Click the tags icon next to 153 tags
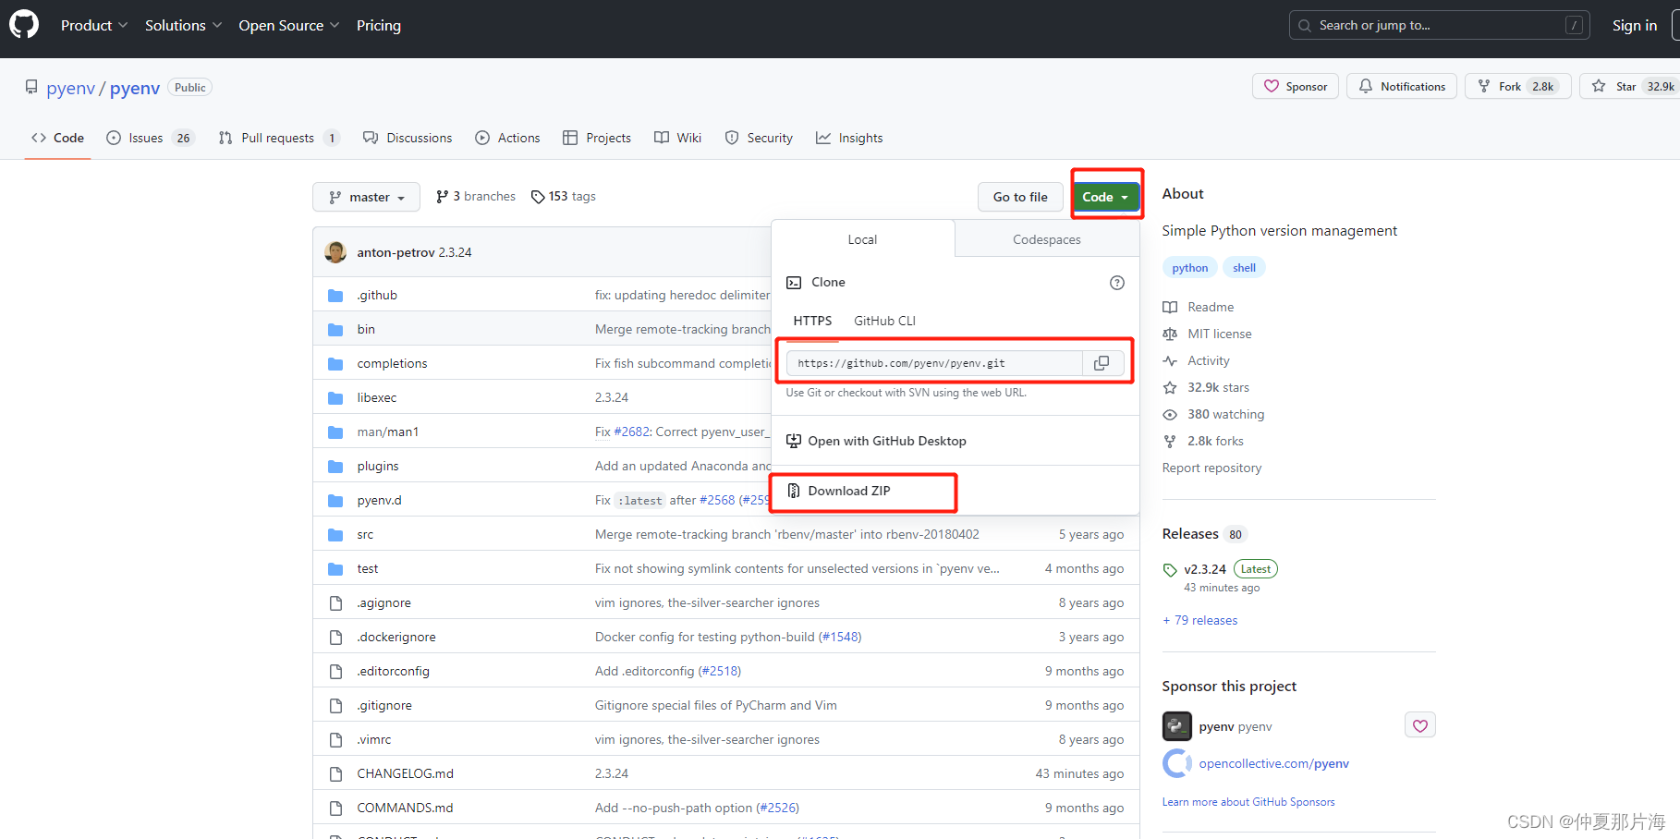Image resolution: width=1680 pixels, height=839 pixels. (538, 197)
